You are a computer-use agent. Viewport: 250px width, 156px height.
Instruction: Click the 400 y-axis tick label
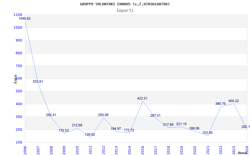click(19, 104)
